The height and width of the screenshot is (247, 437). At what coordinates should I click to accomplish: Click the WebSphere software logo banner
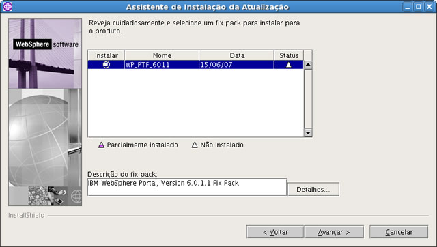coord(46,44)
